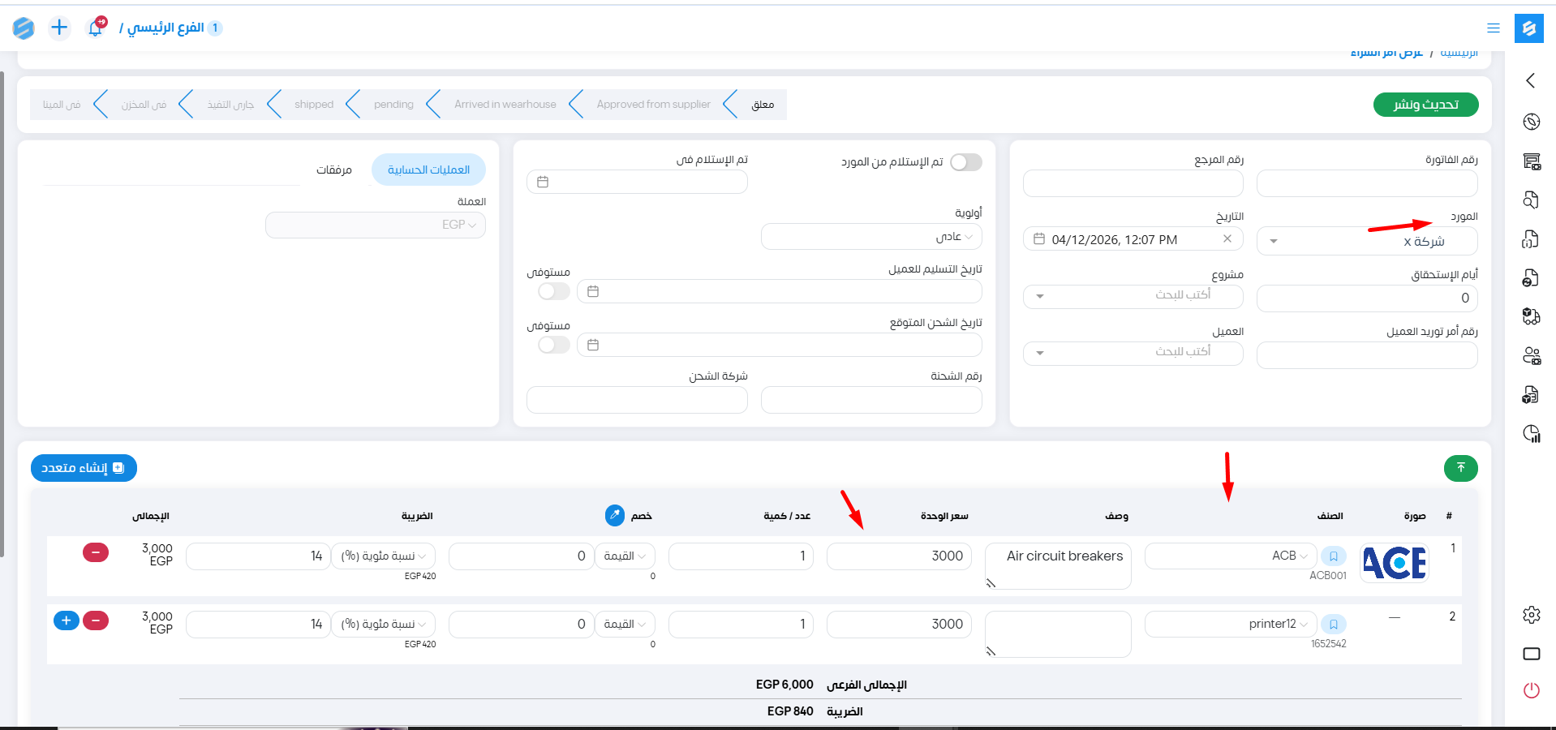The width and height of the screenshot is (1556, 730).
Task: Toggle fulfilled switch for customer delivery date
Action: (x=554, y=291)
